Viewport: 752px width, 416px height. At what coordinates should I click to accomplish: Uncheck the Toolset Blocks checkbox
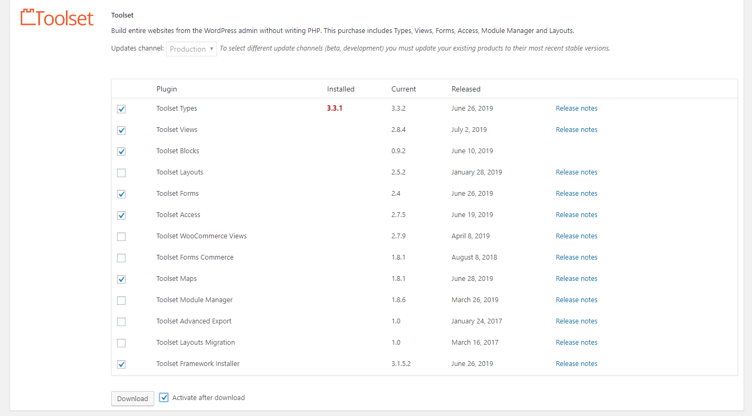click(x=121, y=152)
